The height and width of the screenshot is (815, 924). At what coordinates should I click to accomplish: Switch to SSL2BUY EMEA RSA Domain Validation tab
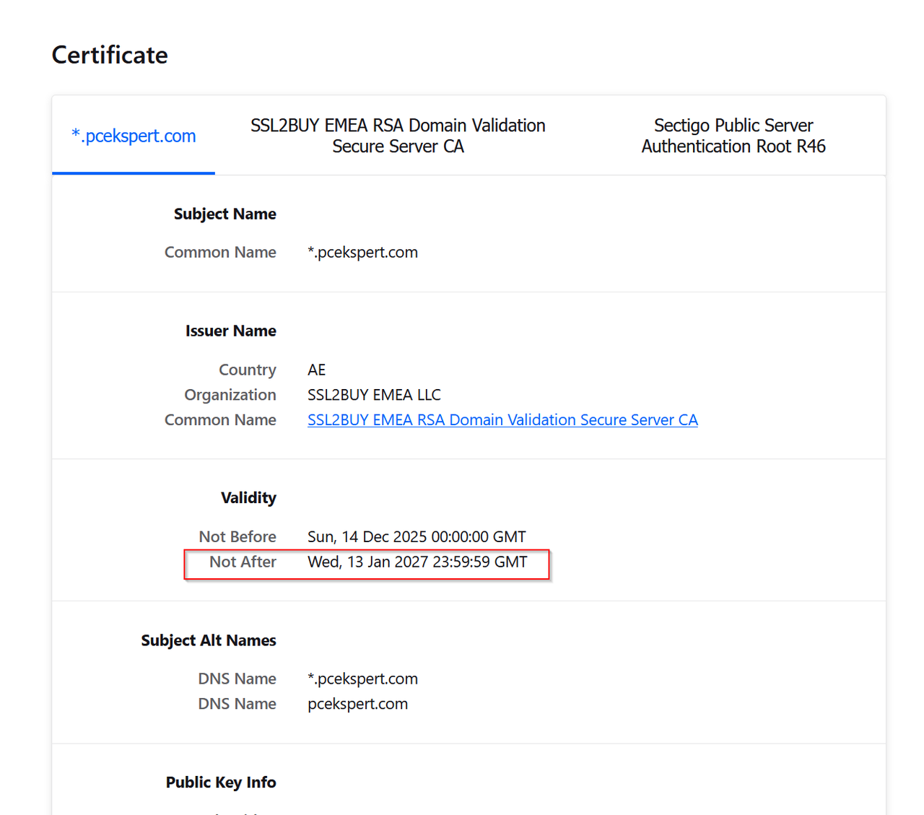click(398, 136)
